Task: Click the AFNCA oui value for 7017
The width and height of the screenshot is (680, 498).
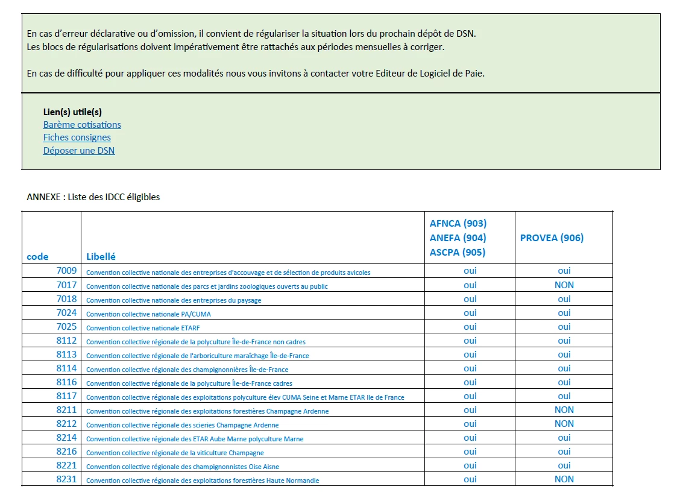Action: pos(470,285)
